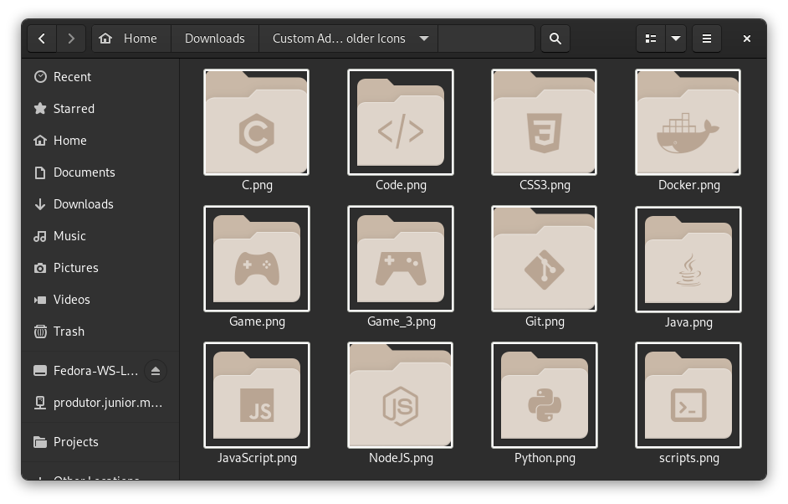The height and width of the screenshot is (504, 788).
Task: Open the view options dropdown arrow
Action: pos(676,39)
